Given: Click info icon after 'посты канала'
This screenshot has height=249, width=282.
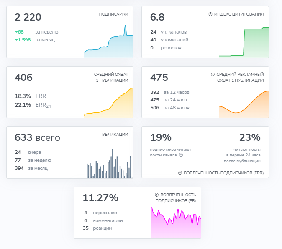Looking at the screenshot, I should [181, 155].
